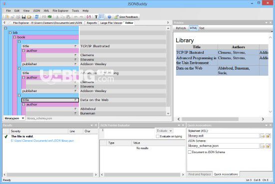Open JSON Pointer Evaluator panel options dropdown
Screen dimensions: 275x184
(179, 125)
